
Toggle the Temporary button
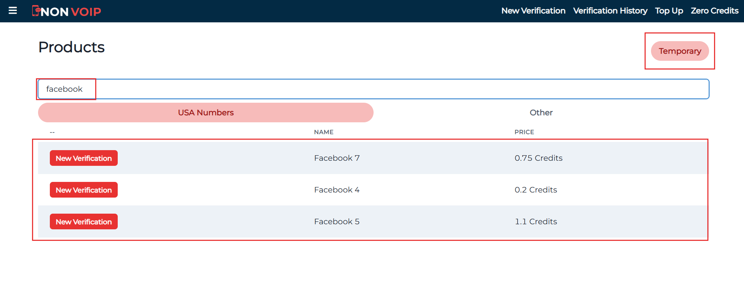pos(680,51)
